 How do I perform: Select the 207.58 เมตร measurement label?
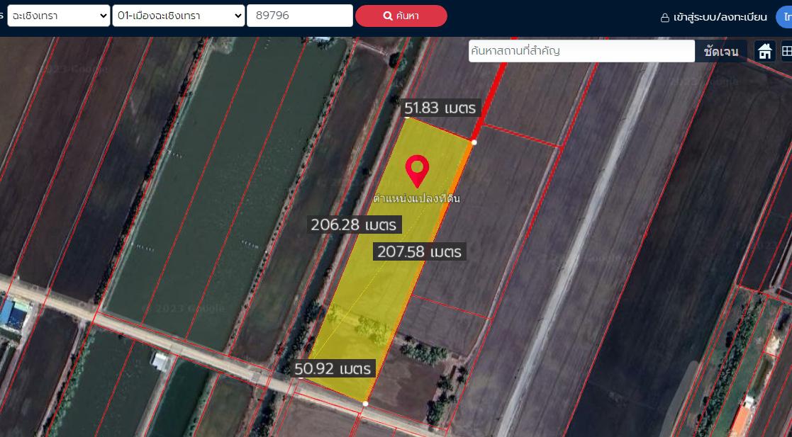pos(420,251)
